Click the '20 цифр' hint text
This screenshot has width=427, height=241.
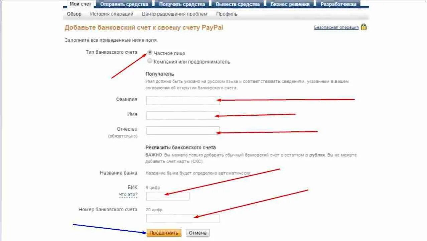click(x=154, y=210)
